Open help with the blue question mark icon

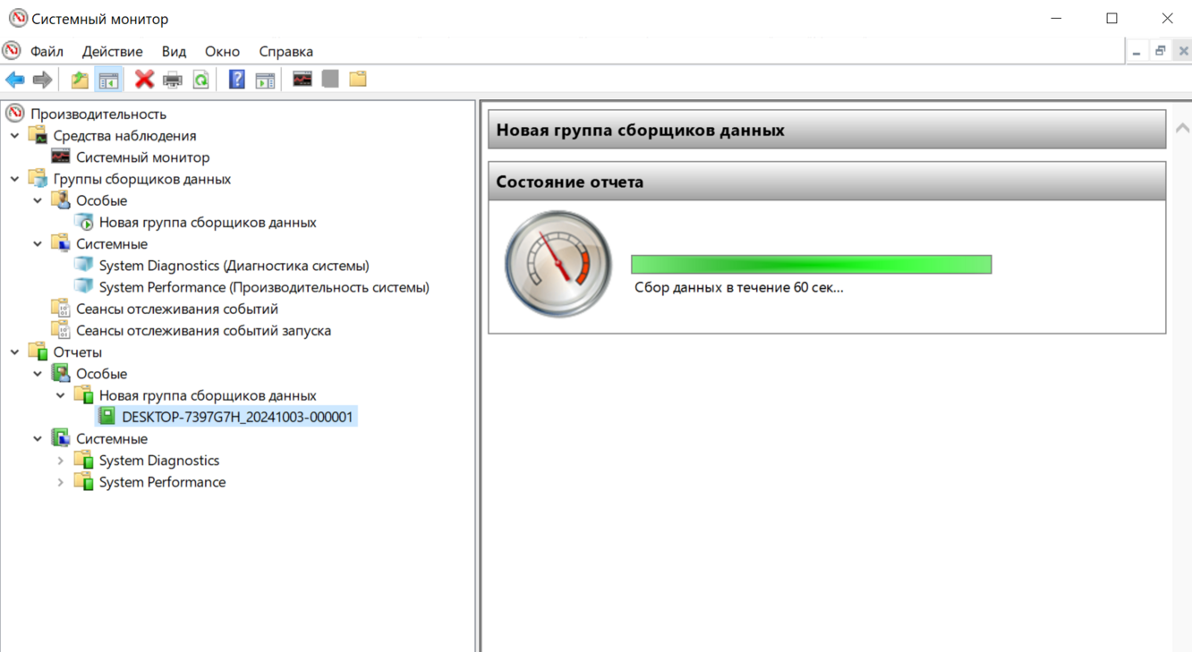(236, 80)
